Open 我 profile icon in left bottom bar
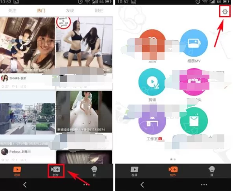 (x=94, y=171)
